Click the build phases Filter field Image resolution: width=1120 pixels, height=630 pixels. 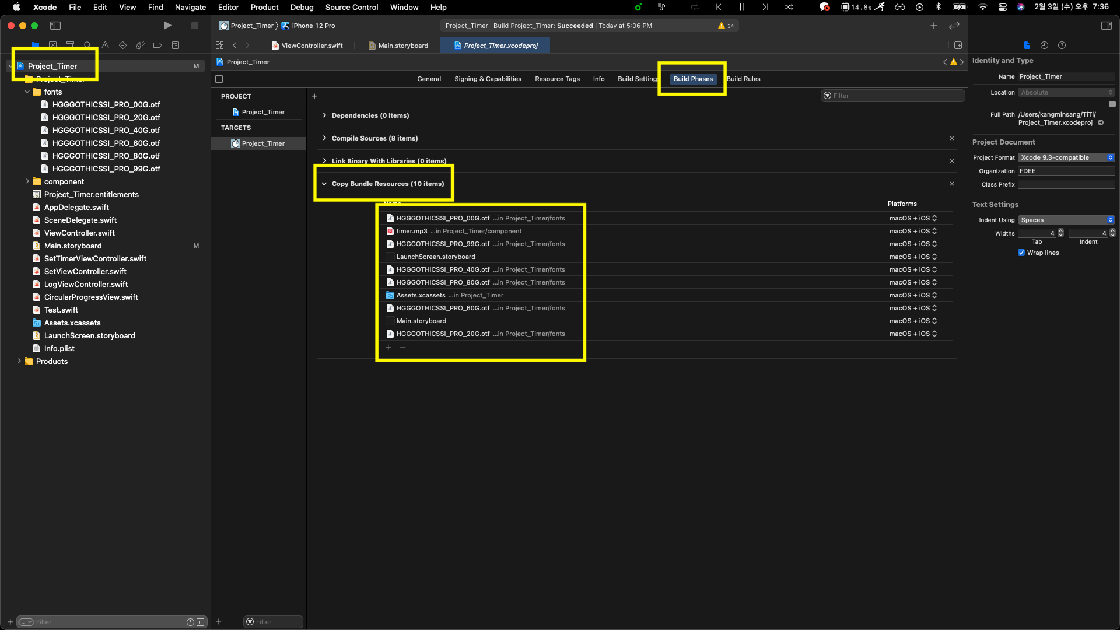click(892, 96)
